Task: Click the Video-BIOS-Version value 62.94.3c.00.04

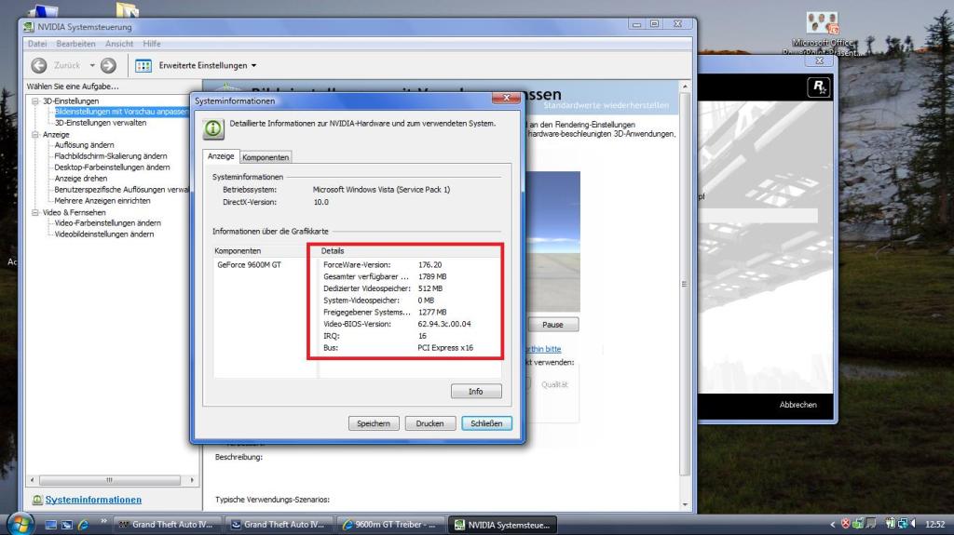Action: tap(444, 324)
